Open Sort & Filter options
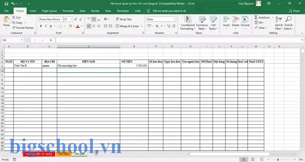The width and height of the screenshot is (305, 162). click(279, 23)
